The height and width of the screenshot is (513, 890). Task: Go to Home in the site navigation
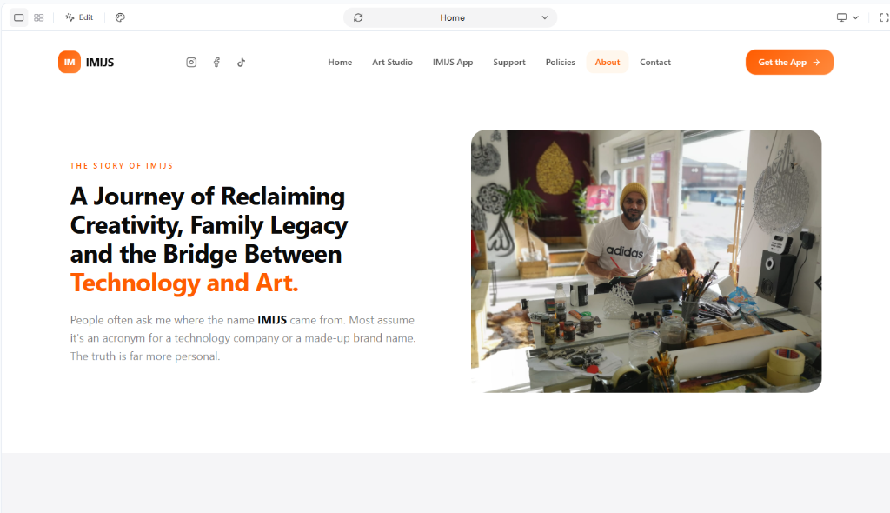340,63
